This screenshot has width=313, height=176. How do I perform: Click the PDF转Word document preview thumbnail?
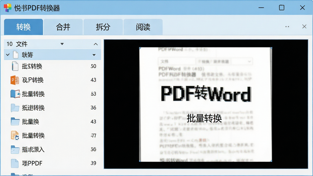[206, 105]
